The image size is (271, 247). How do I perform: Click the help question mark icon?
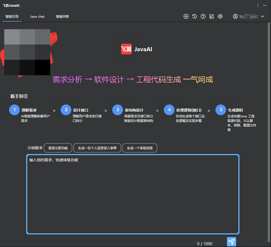coord(203,16)
